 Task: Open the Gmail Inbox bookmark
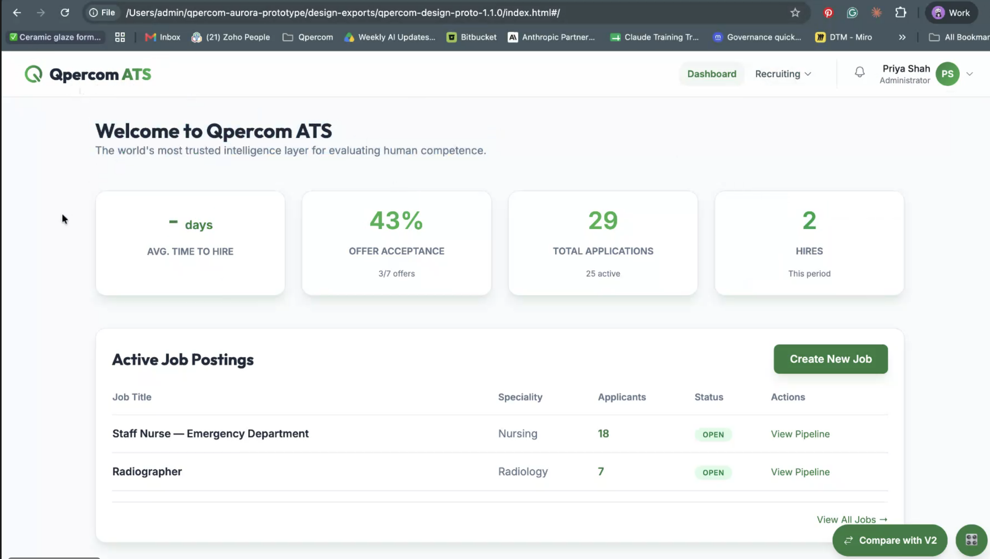click(x=163, y=37)
